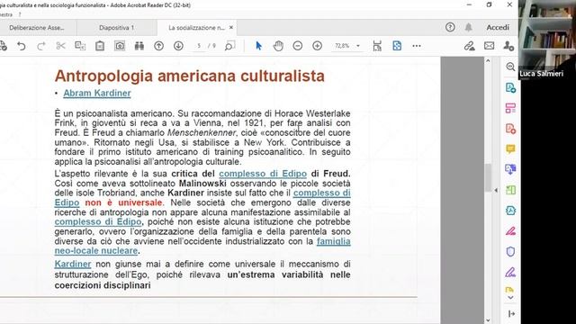Click the Undo arrow icon
The image size is (576, 324).
[22, 46]
